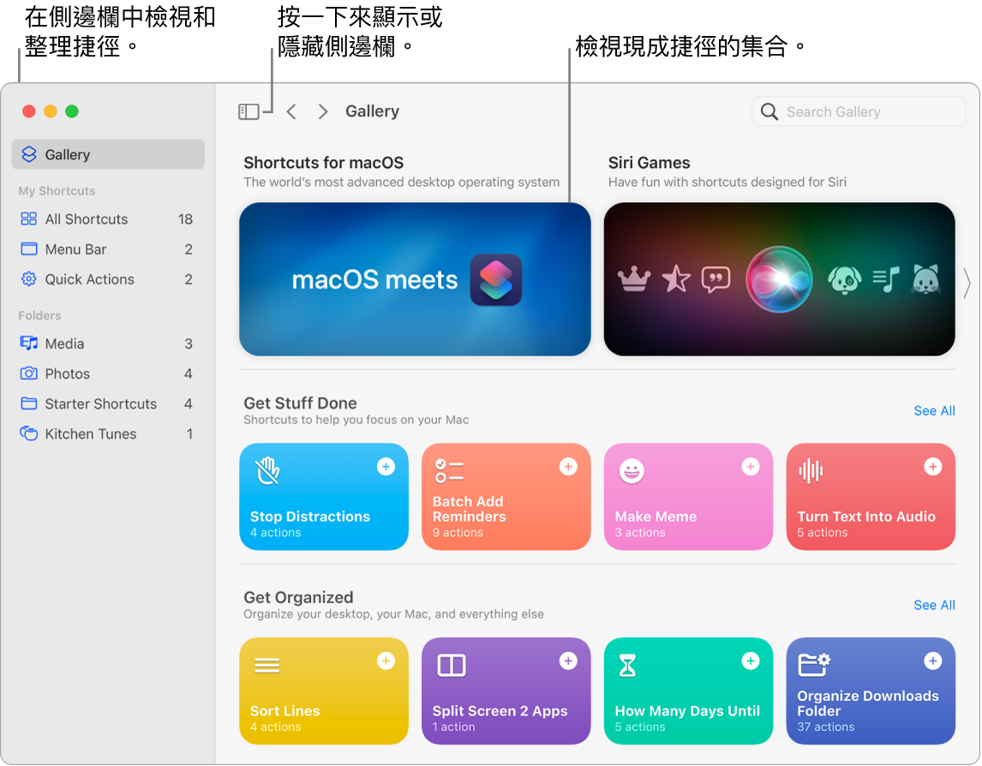
Task: Open the Batch Add Reminders card
Action: coord(506,497)
